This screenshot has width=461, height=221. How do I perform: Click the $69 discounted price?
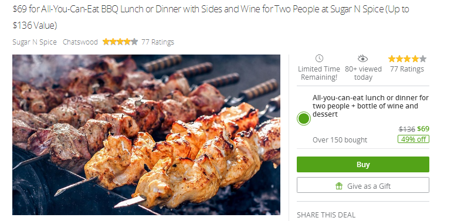423,129
